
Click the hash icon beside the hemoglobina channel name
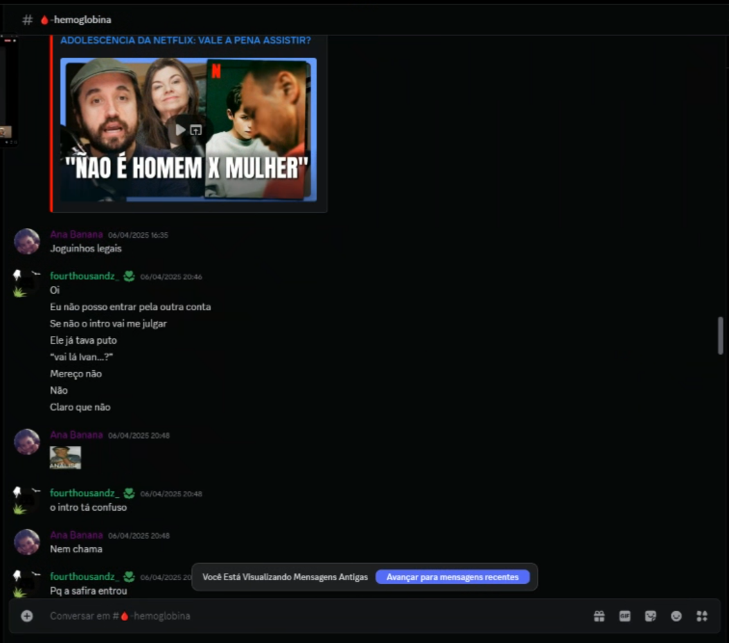pos(28,20)
